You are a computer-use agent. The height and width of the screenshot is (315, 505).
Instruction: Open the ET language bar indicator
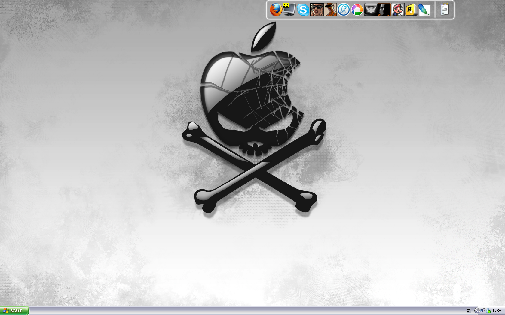(469, 311)
